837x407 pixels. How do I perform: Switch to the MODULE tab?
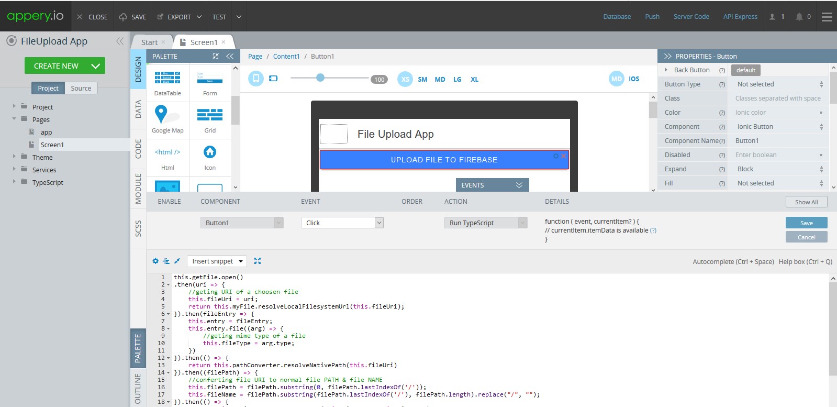click(138, 189)
